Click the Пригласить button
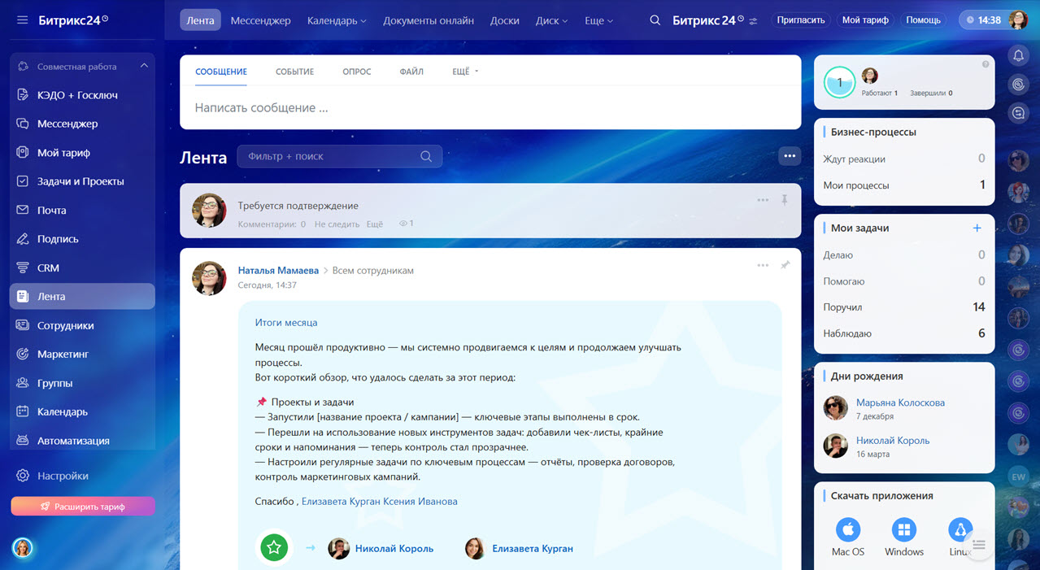 [x=800, y=20]
